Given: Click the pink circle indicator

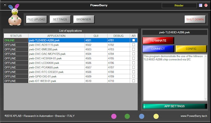Looking at the screenshot, I should tap(114, 116).
